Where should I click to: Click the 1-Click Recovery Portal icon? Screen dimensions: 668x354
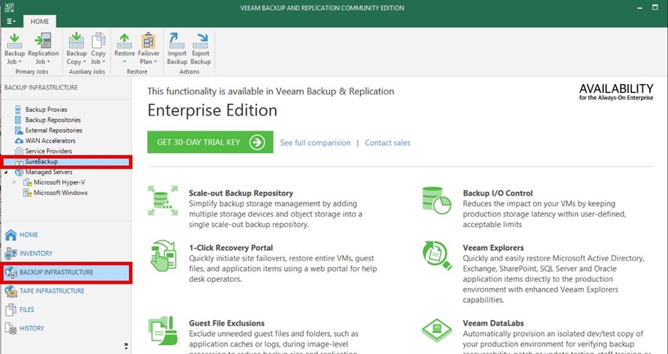pos(163,256)
